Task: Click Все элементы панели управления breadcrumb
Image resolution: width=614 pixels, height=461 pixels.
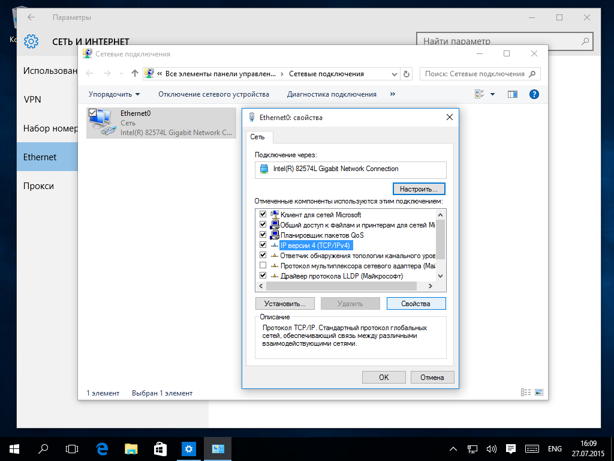Action: (x=221, y=74)
